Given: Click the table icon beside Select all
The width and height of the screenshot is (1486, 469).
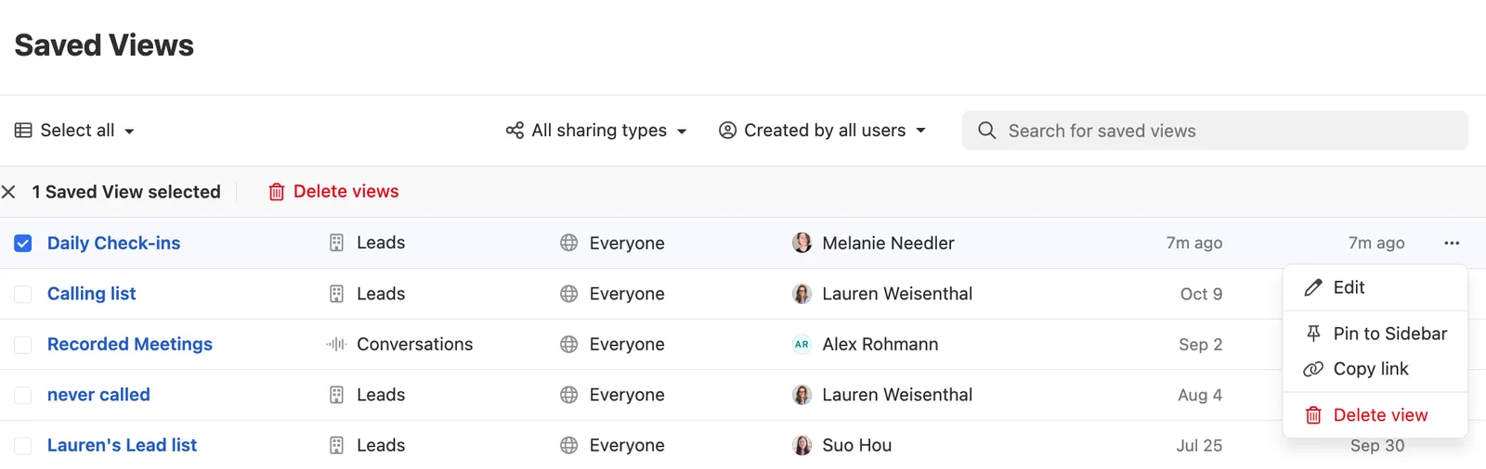Looking at the screenshot, I should coord(23,131).
